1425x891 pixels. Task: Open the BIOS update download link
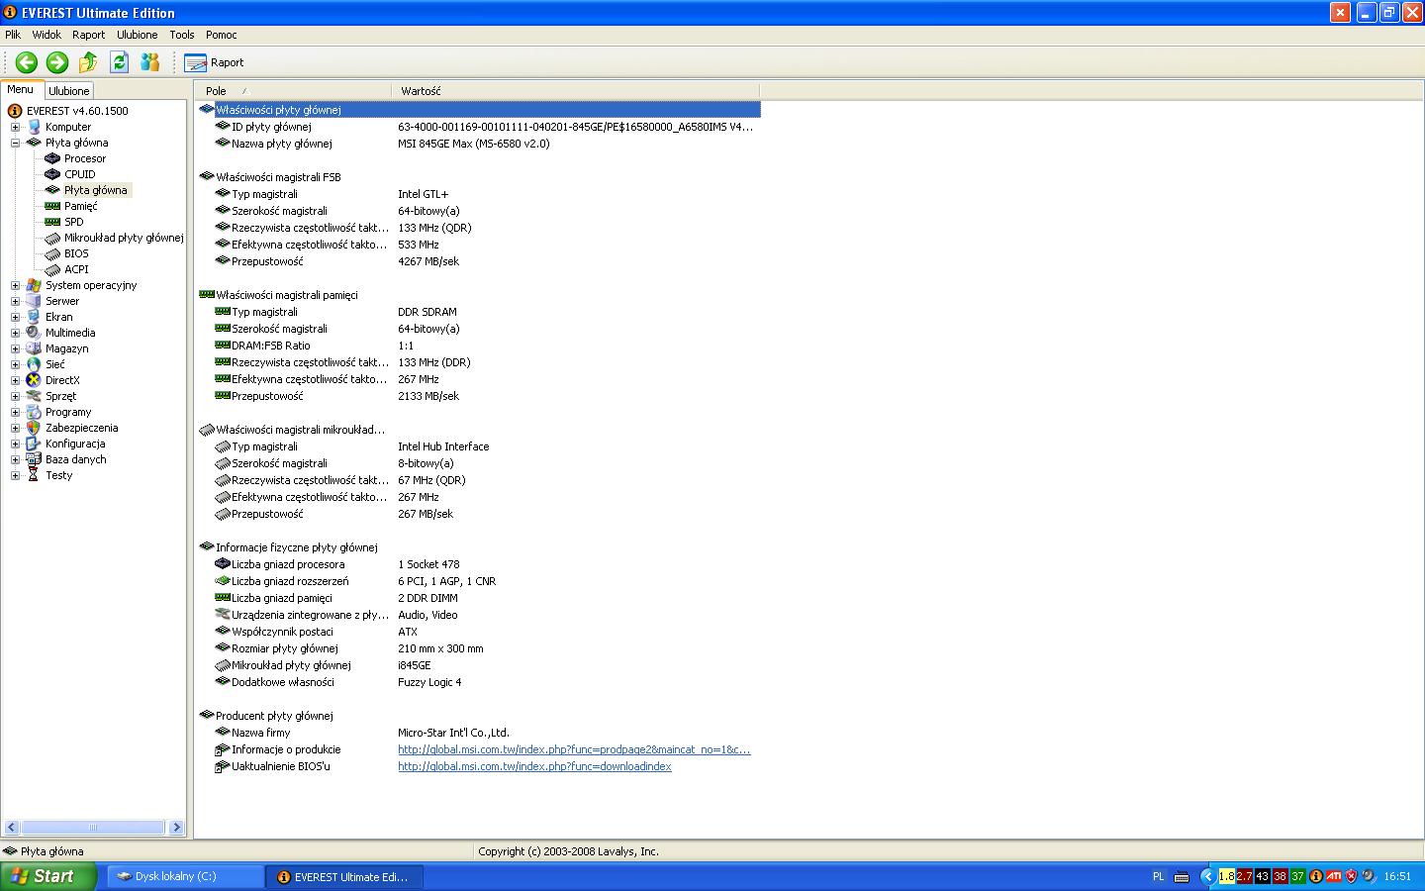pos(534,766)
